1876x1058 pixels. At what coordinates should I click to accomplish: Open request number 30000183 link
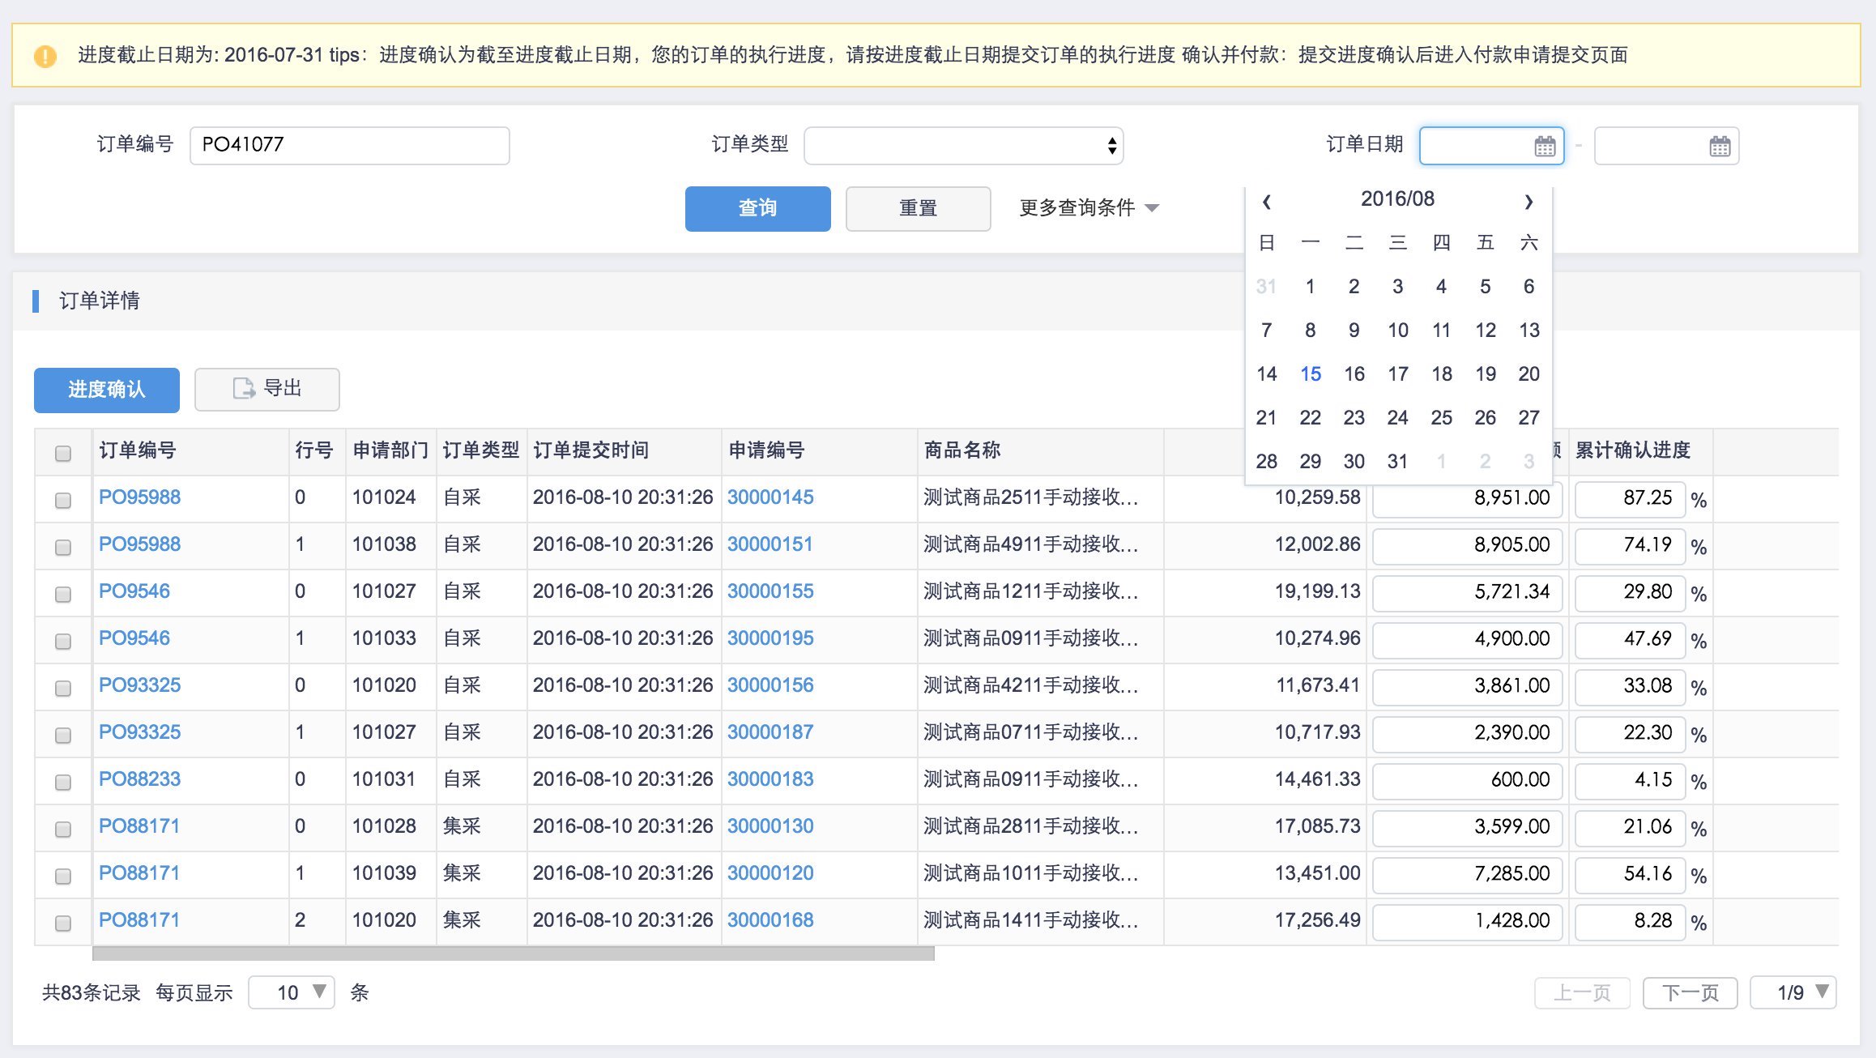click(x=770, y=779)
